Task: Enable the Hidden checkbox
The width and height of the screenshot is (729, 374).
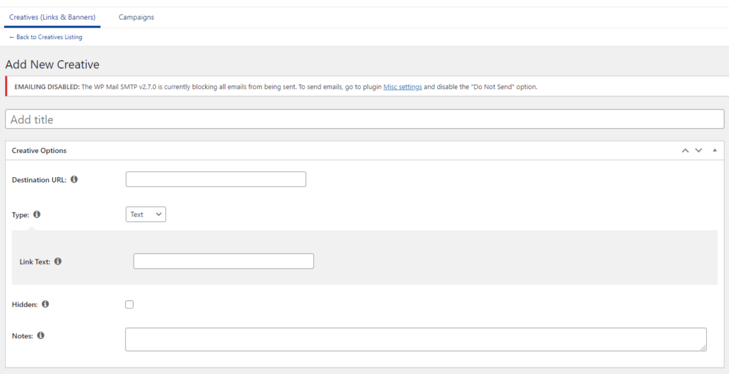Action: point(130,304)
